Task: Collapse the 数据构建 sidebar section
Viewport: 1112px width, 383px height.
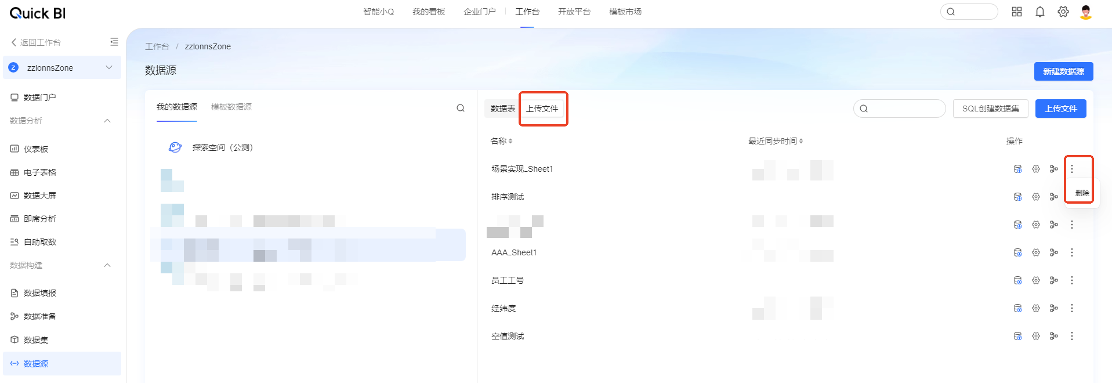Action: 107,265
